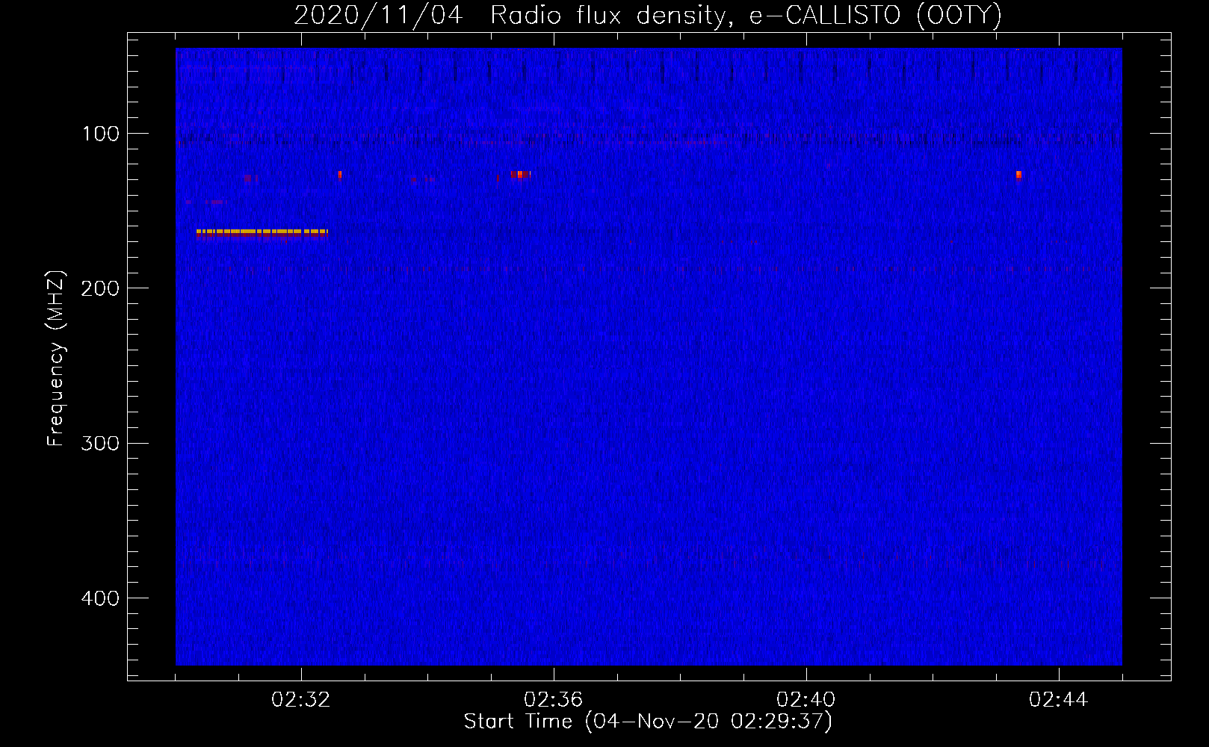Click the small orange spot just after 02:32
This screenshot has height=747, width=1209.
[x=340, y=175]
